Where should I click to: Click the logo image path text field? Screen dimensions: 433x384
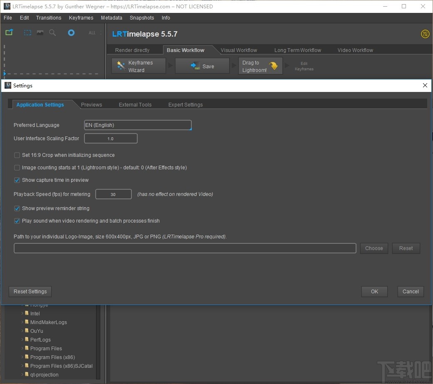185,248
